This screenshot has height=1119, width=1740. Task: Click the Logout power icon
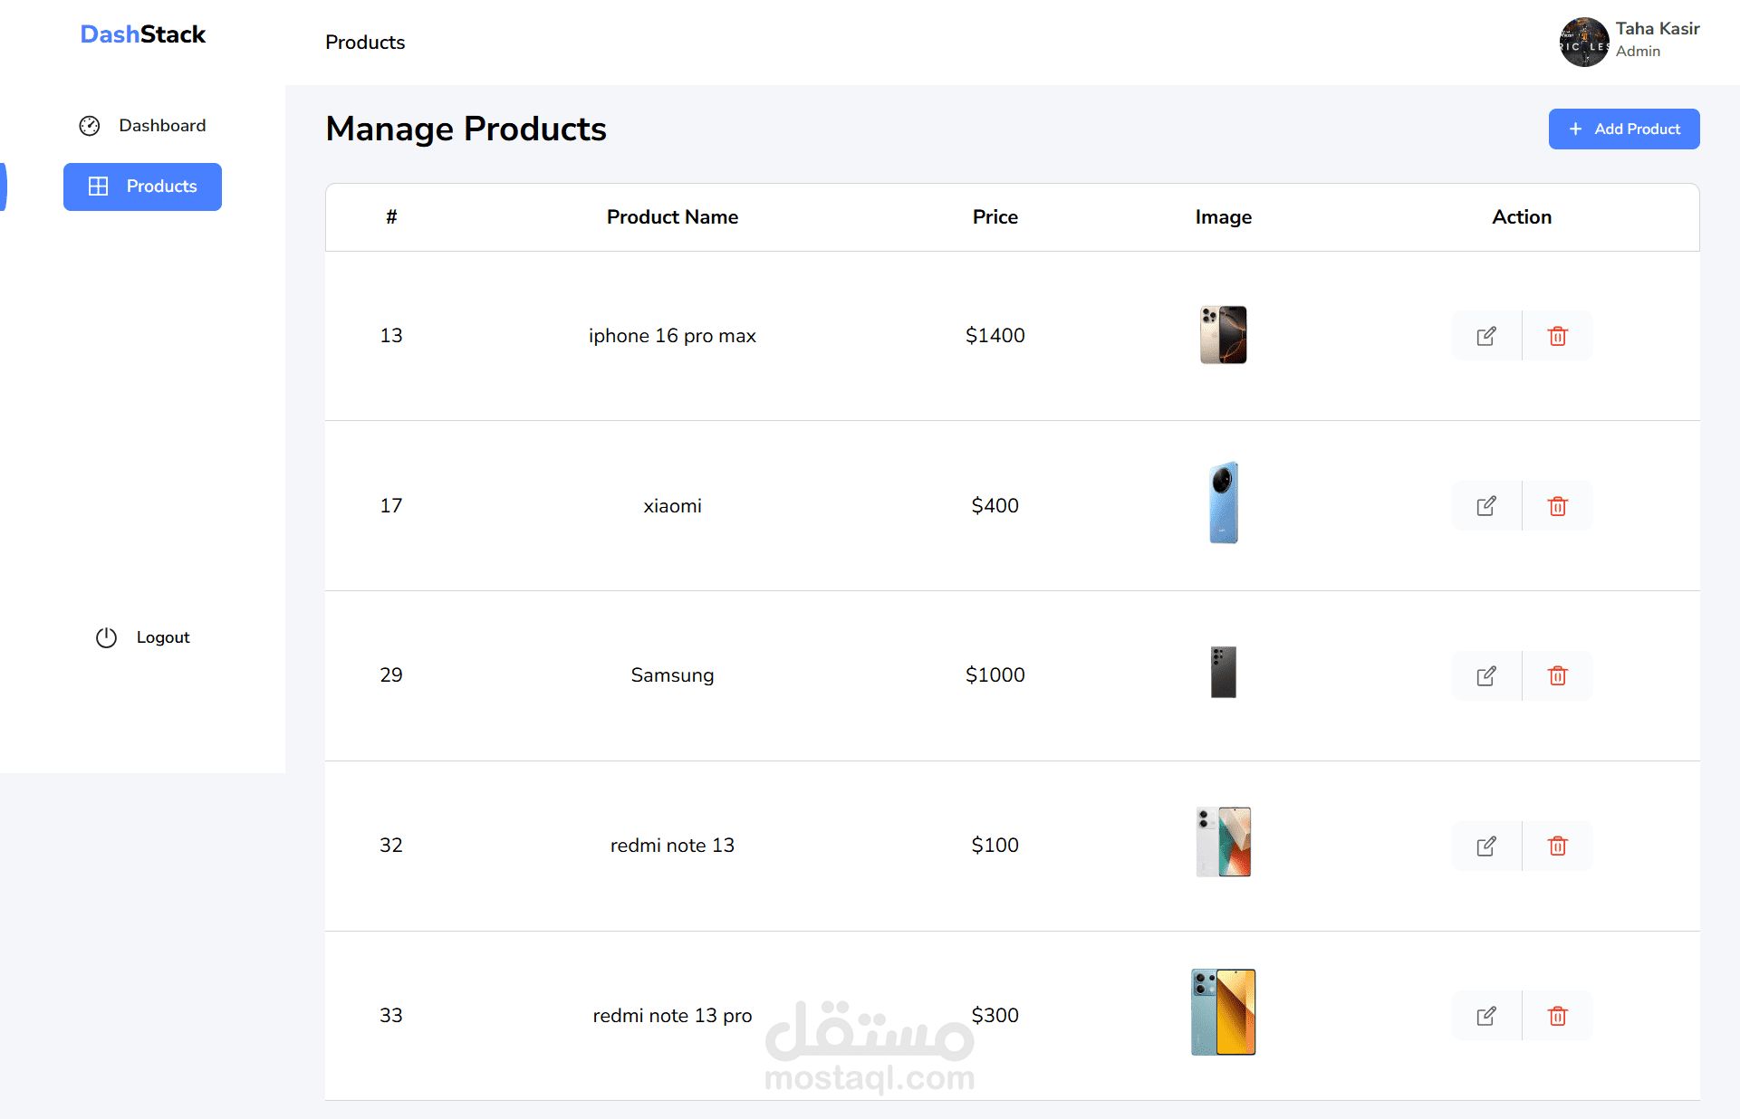(106, 637)
